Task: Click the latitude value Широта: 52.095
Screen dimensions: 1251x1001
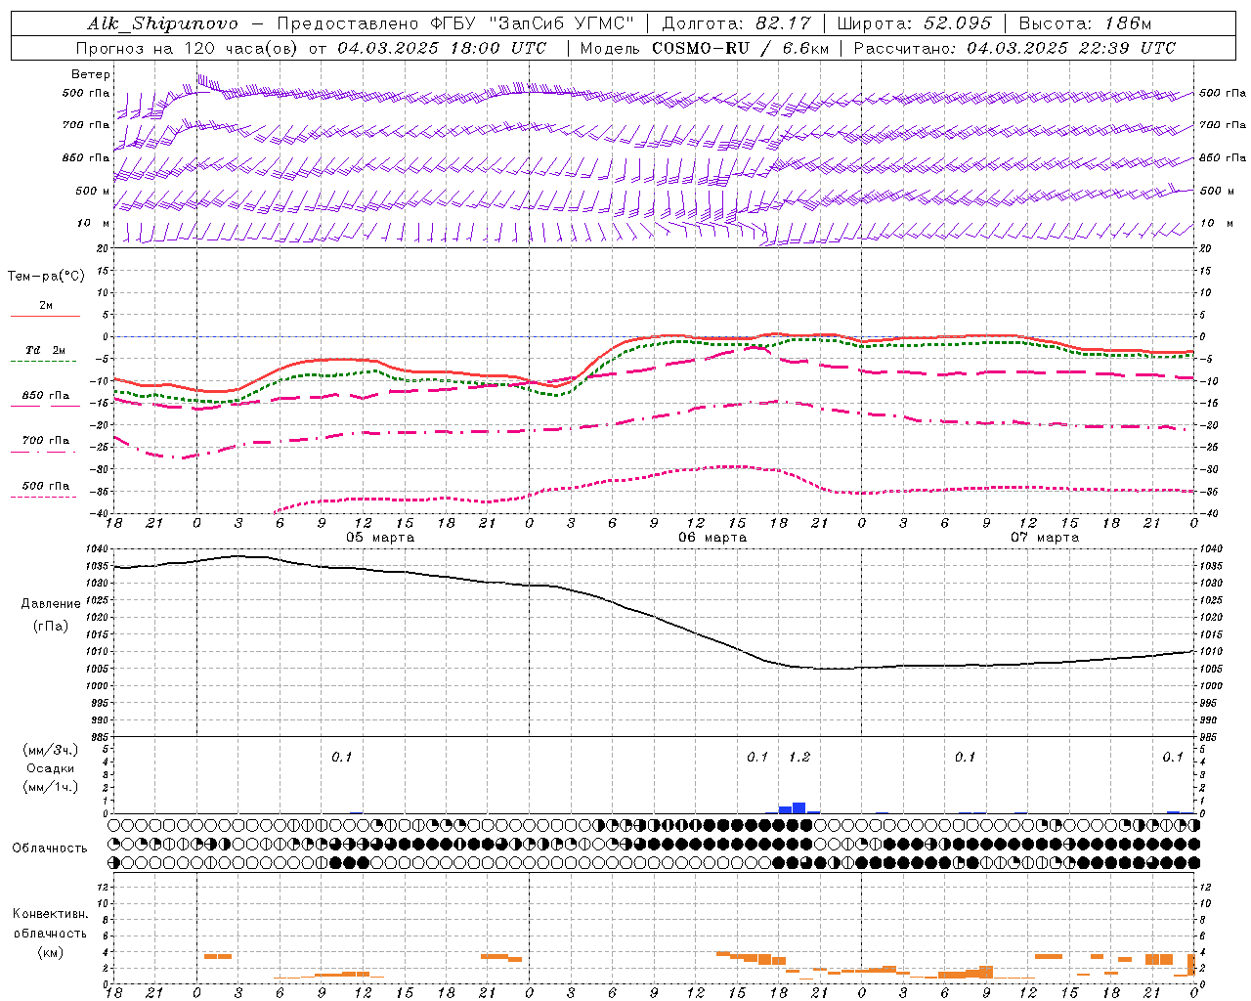Action: click(914, 23)
